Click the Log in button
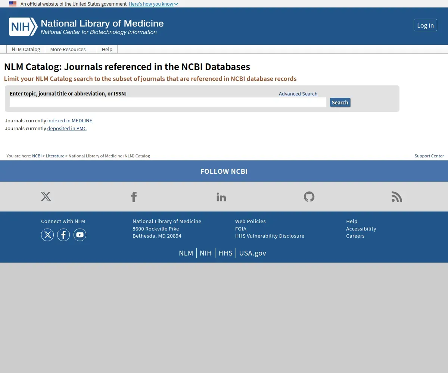Viewport: 448px width, 373px height. [425, 25]
